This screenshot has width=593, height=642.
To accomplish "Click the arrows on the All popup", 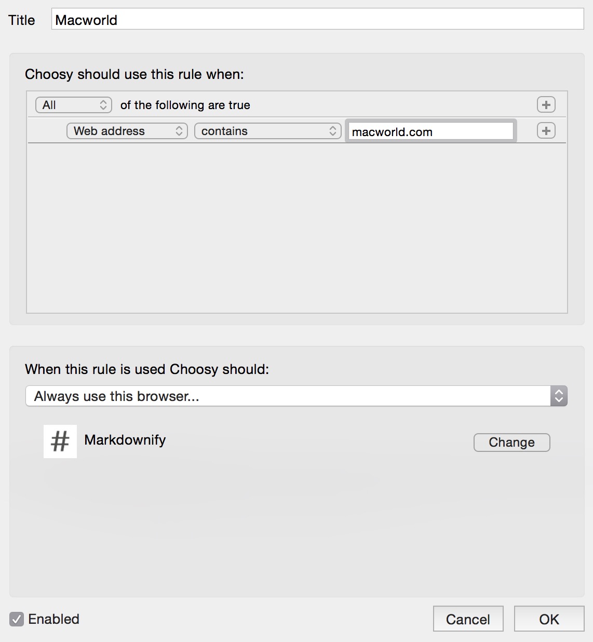I will pyautogui.click(x=103, y=105).
